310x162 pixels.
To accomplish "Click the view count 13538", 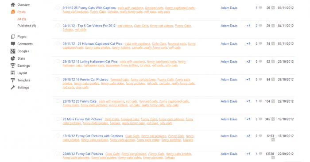I will 270,154.
